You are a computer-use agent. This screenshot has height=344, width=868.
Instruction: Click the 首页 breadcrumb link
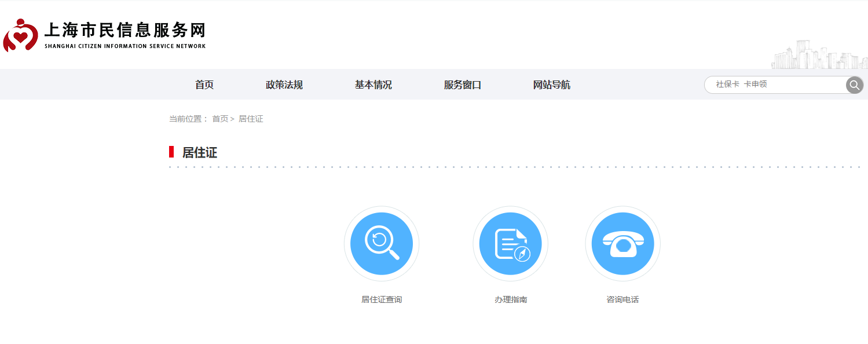[x=220, y=119]
